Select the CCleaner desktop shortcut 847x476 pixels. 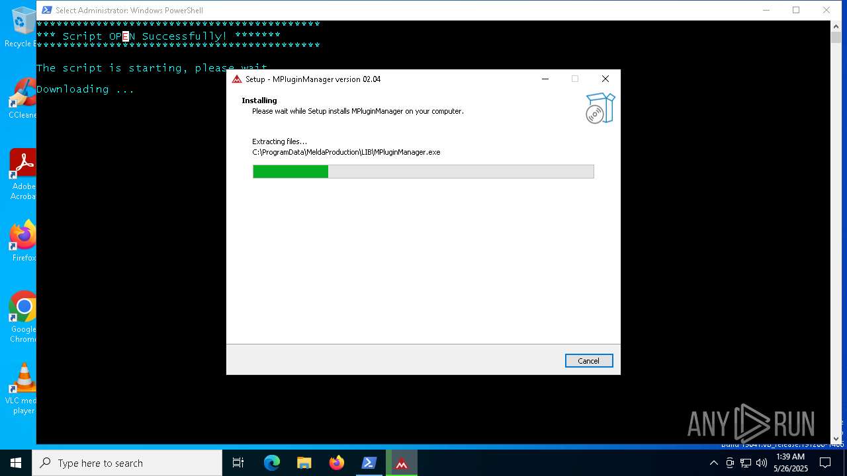[22, 99]
